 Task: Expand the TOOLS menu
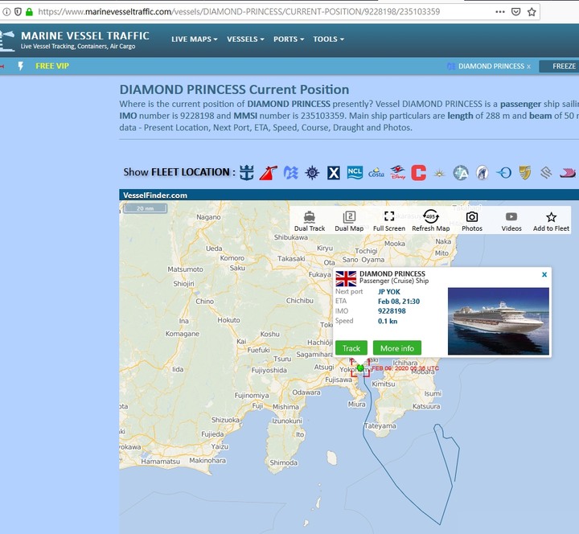(x=329, y=39)
